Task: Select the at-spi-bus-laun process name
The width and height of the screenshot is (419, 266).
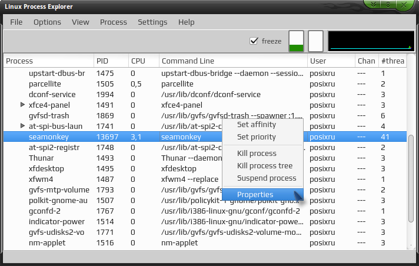Action: 55,126
